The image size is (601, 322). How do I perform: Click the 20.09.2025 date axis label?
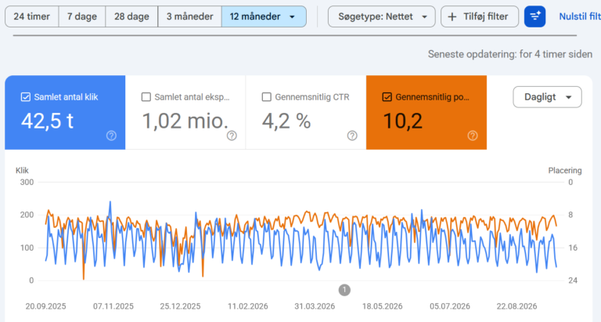pos(45,306)
